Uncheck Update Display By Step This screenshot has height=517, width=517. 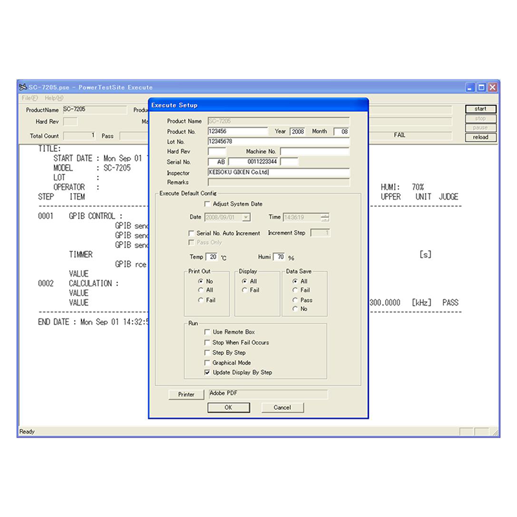pos(207,372)
